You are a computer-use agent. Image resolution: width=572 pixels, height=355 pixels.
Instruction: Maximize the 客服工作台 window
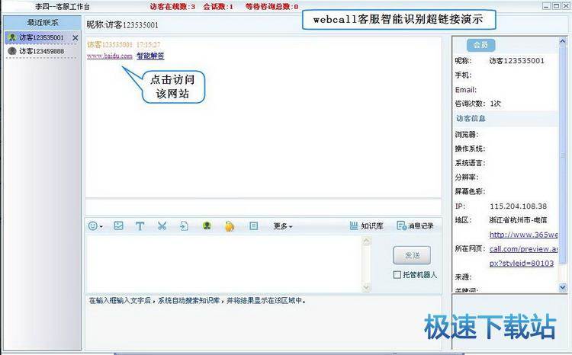pyautogui.click(x=556, y=6)
